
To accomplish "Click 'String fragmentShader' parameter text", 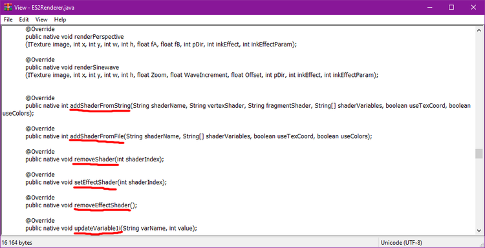I will pos(279,106).
